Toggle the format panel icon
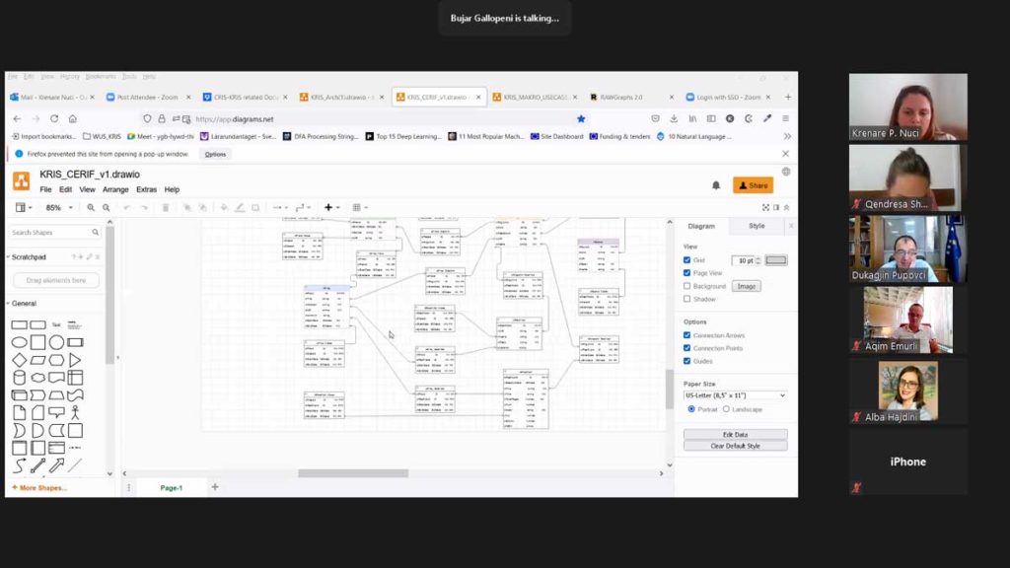 [x=776, y=207]
